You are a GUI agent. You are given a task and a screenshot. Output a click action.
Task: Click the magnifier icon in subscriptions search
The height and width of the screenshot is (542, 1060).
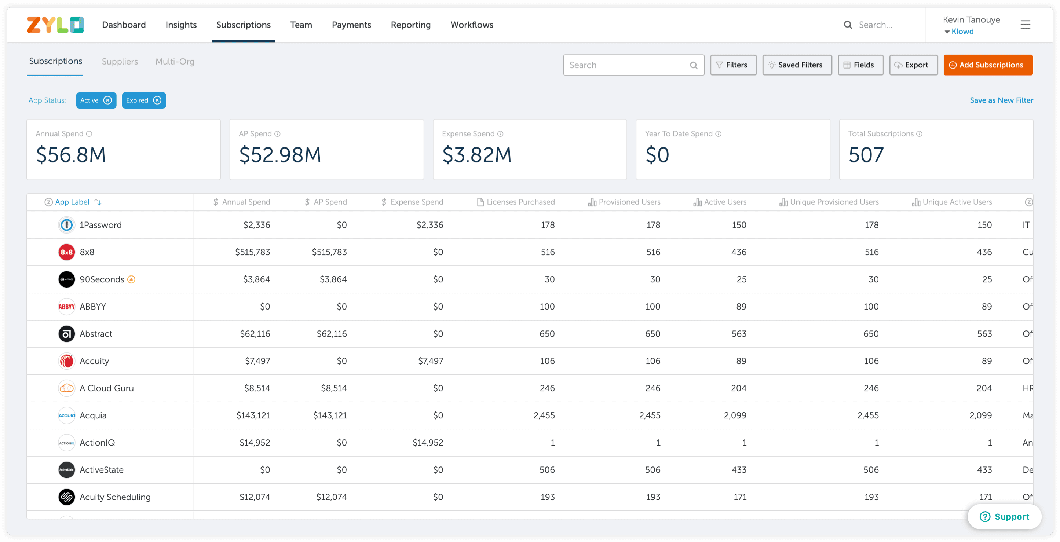(693, 65)
